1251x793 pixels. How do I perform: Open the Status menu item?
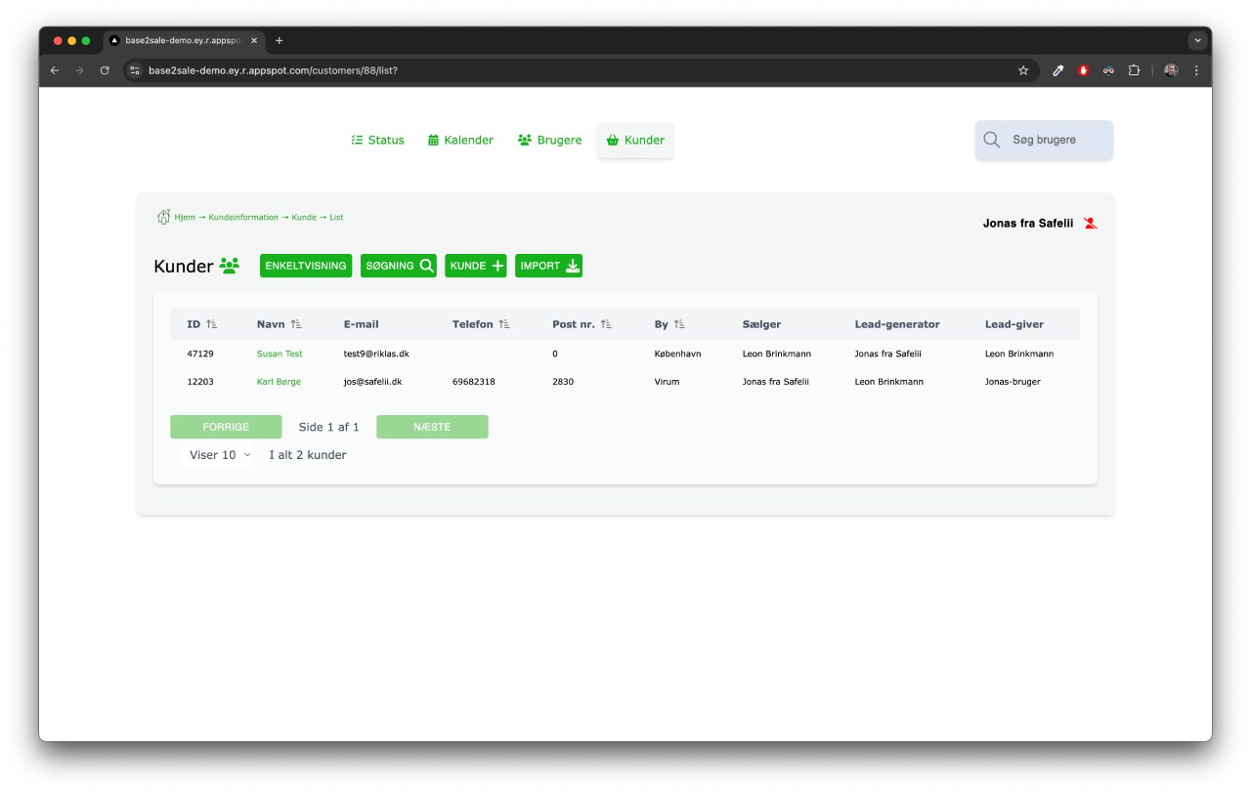(x=377, y=140)
